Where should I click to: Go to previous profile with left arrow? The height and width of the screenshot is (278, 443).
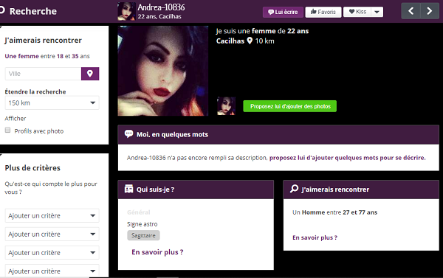click(x=411, y=11)
